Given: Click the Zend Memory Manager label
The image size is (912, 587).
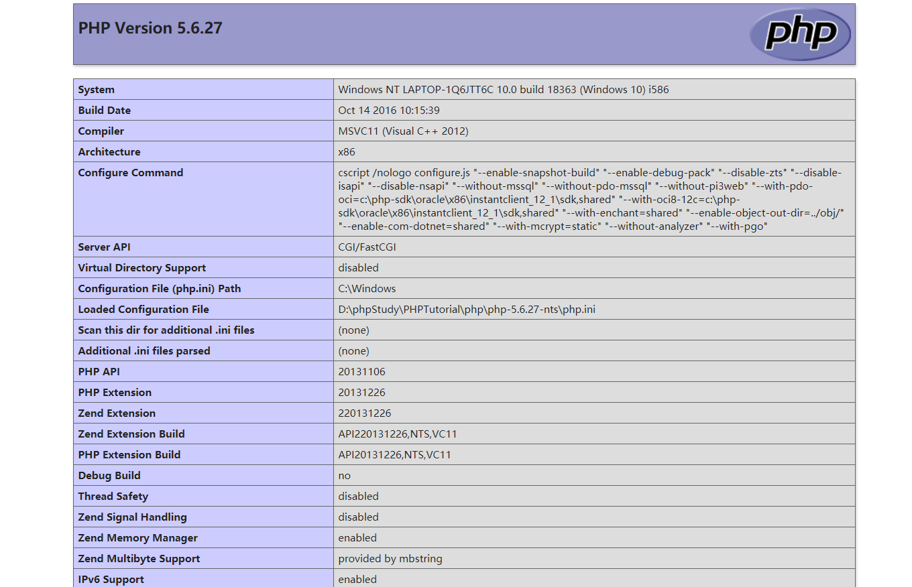Looking at the screenshot, I should [x=138, y=538].
